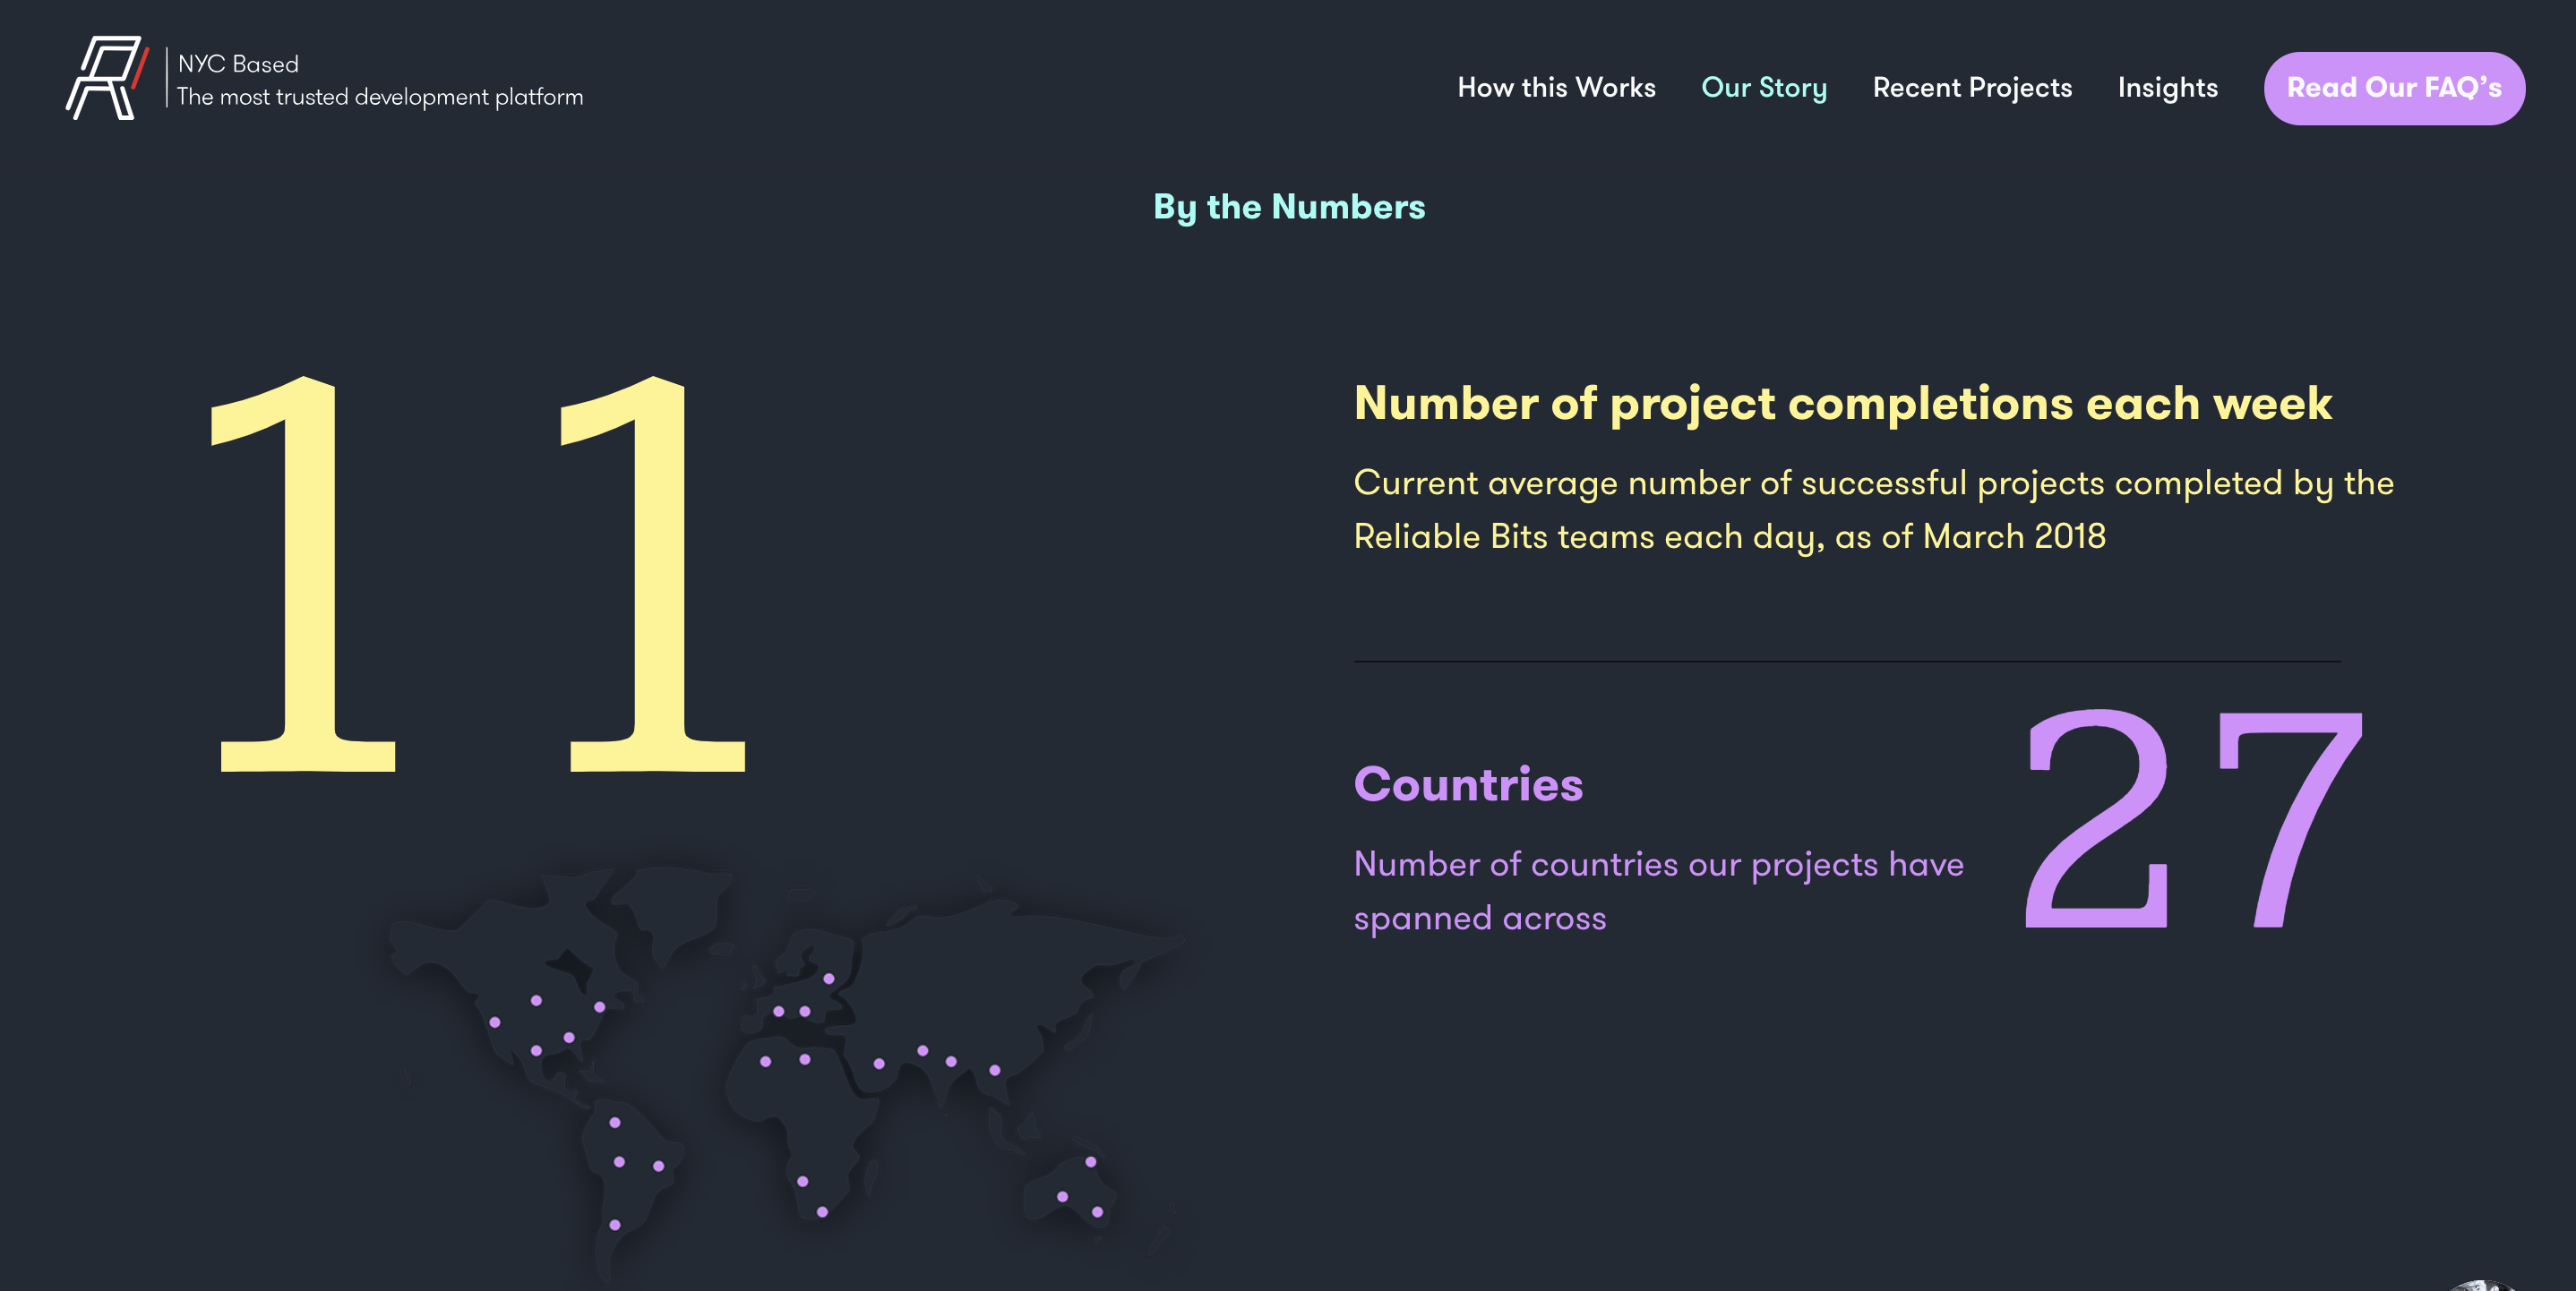Click the circular badge in the bottom-right corner
Screen dimensions: 2576x1291
[2480, 1286]
